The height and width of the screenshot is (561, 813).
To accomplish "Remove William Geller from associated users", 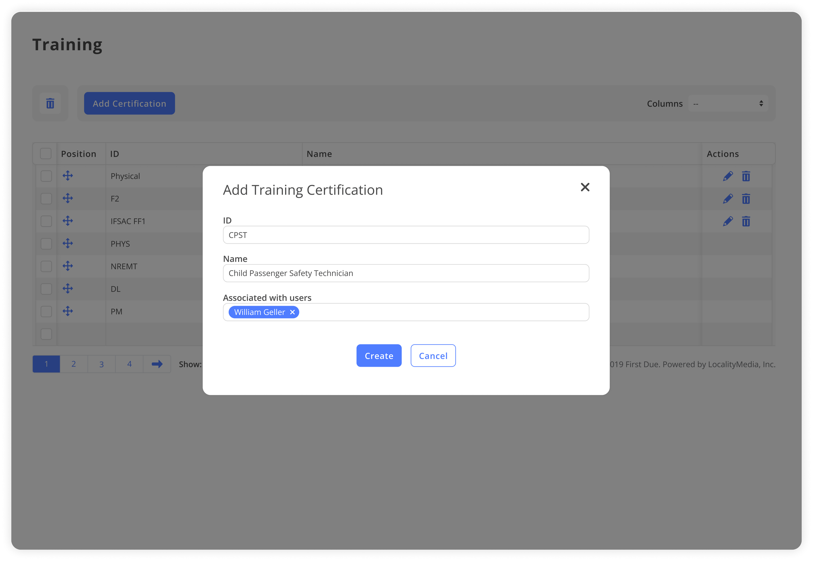I will click(292, 312).
